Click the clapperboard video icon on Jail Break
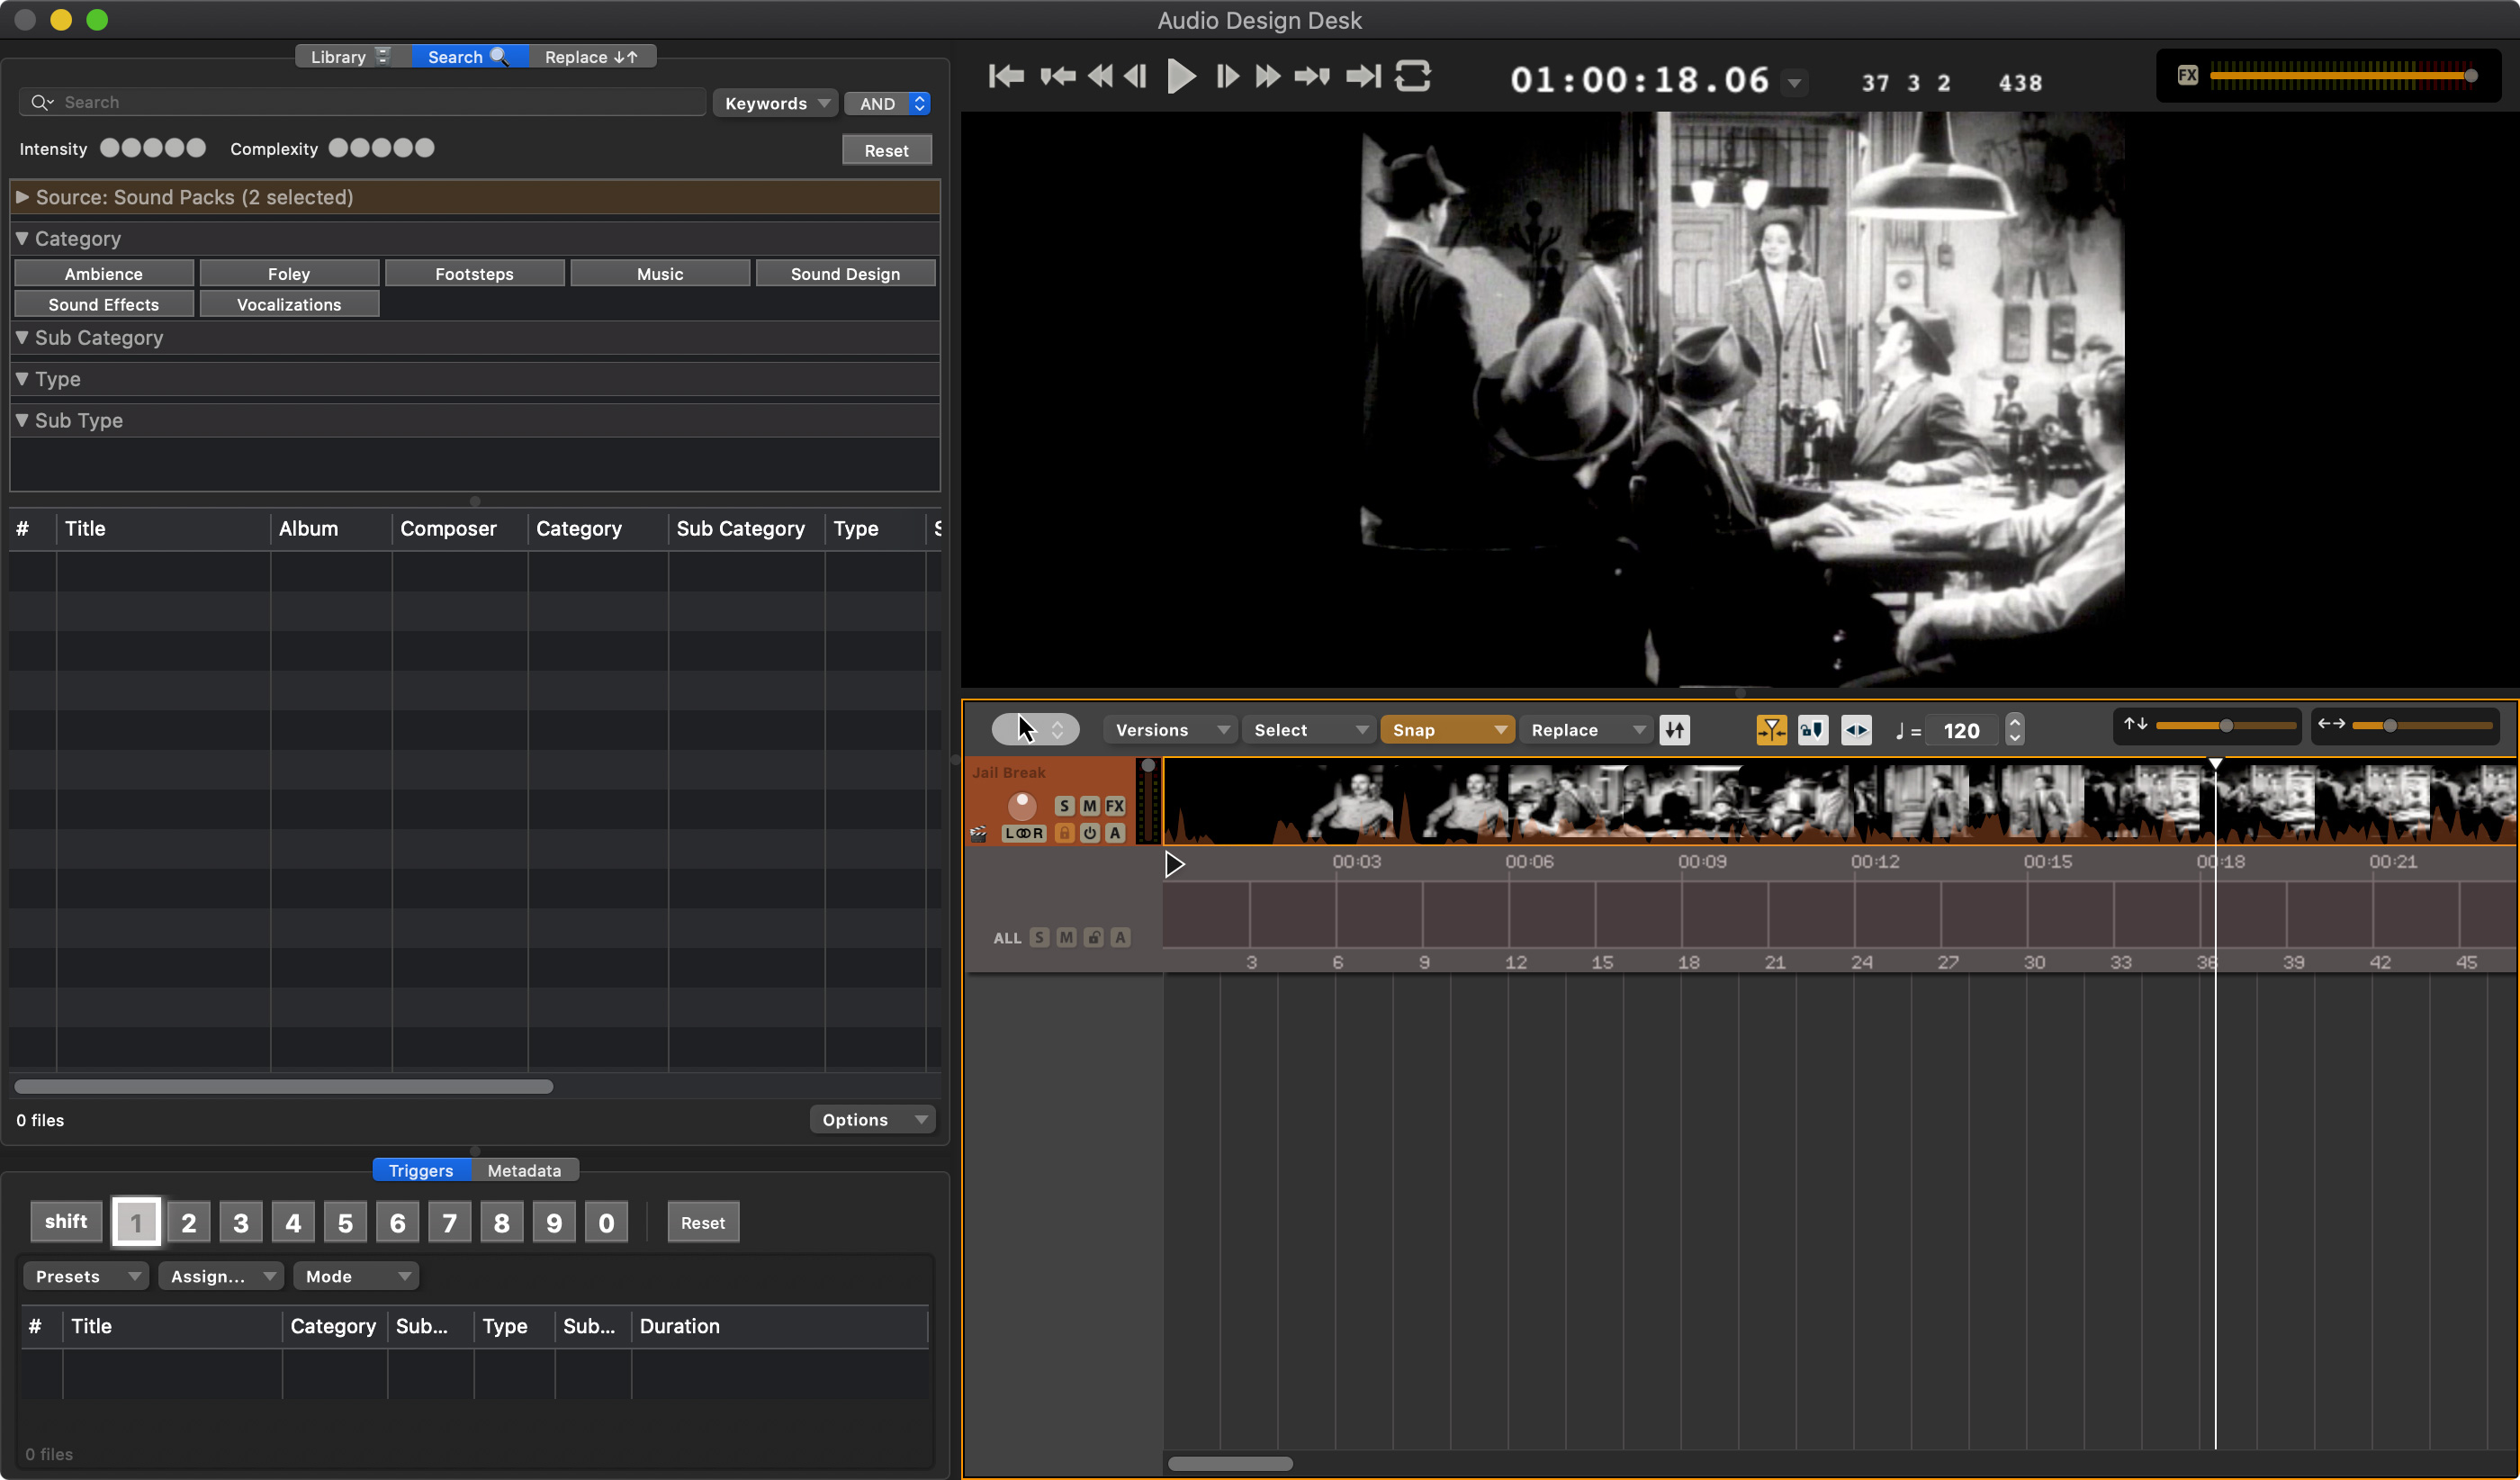This screenshot has width=2520, height=1480. [x=979, y=833]
